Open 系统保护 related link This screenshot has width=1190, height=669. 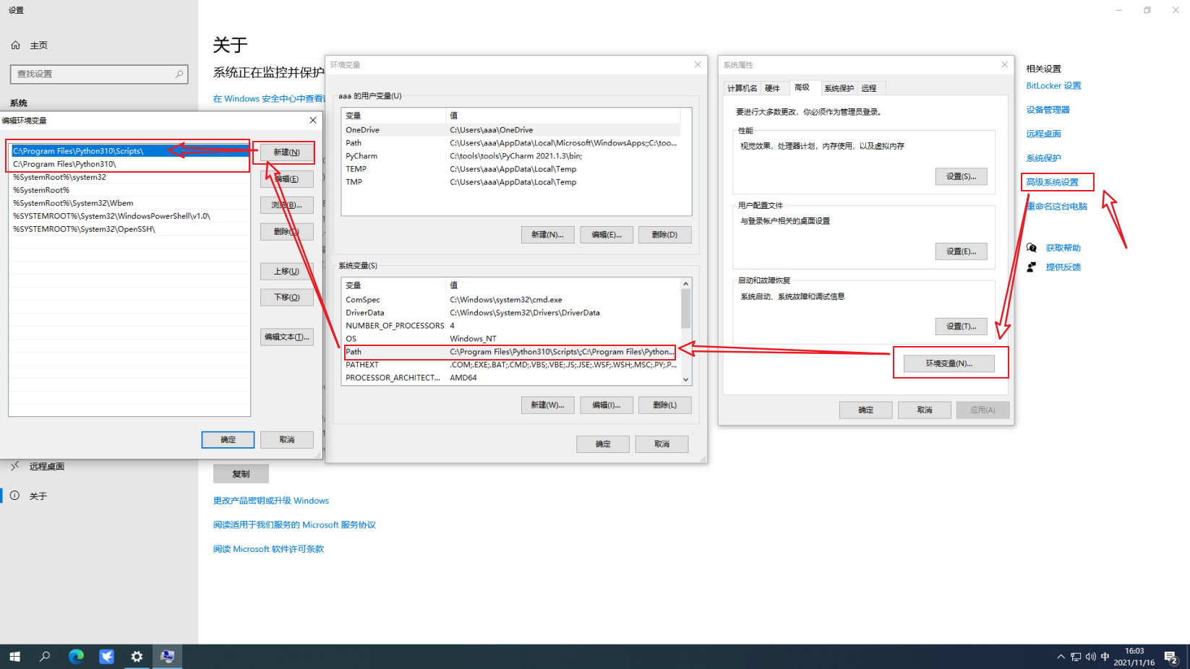pos(1043,158)
